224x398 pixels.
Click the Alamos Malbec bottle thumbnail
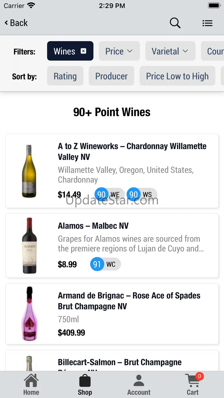click(30, 245)
